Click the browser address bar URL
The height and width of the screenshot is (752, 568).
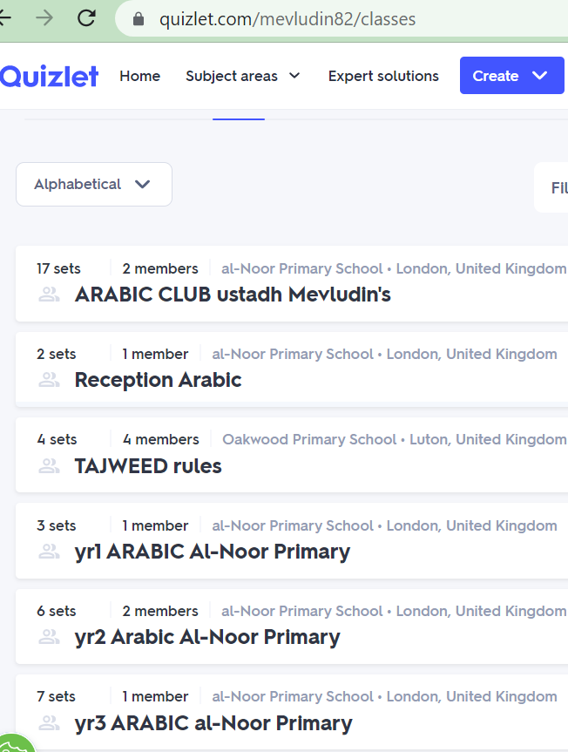tap(287, 19)
